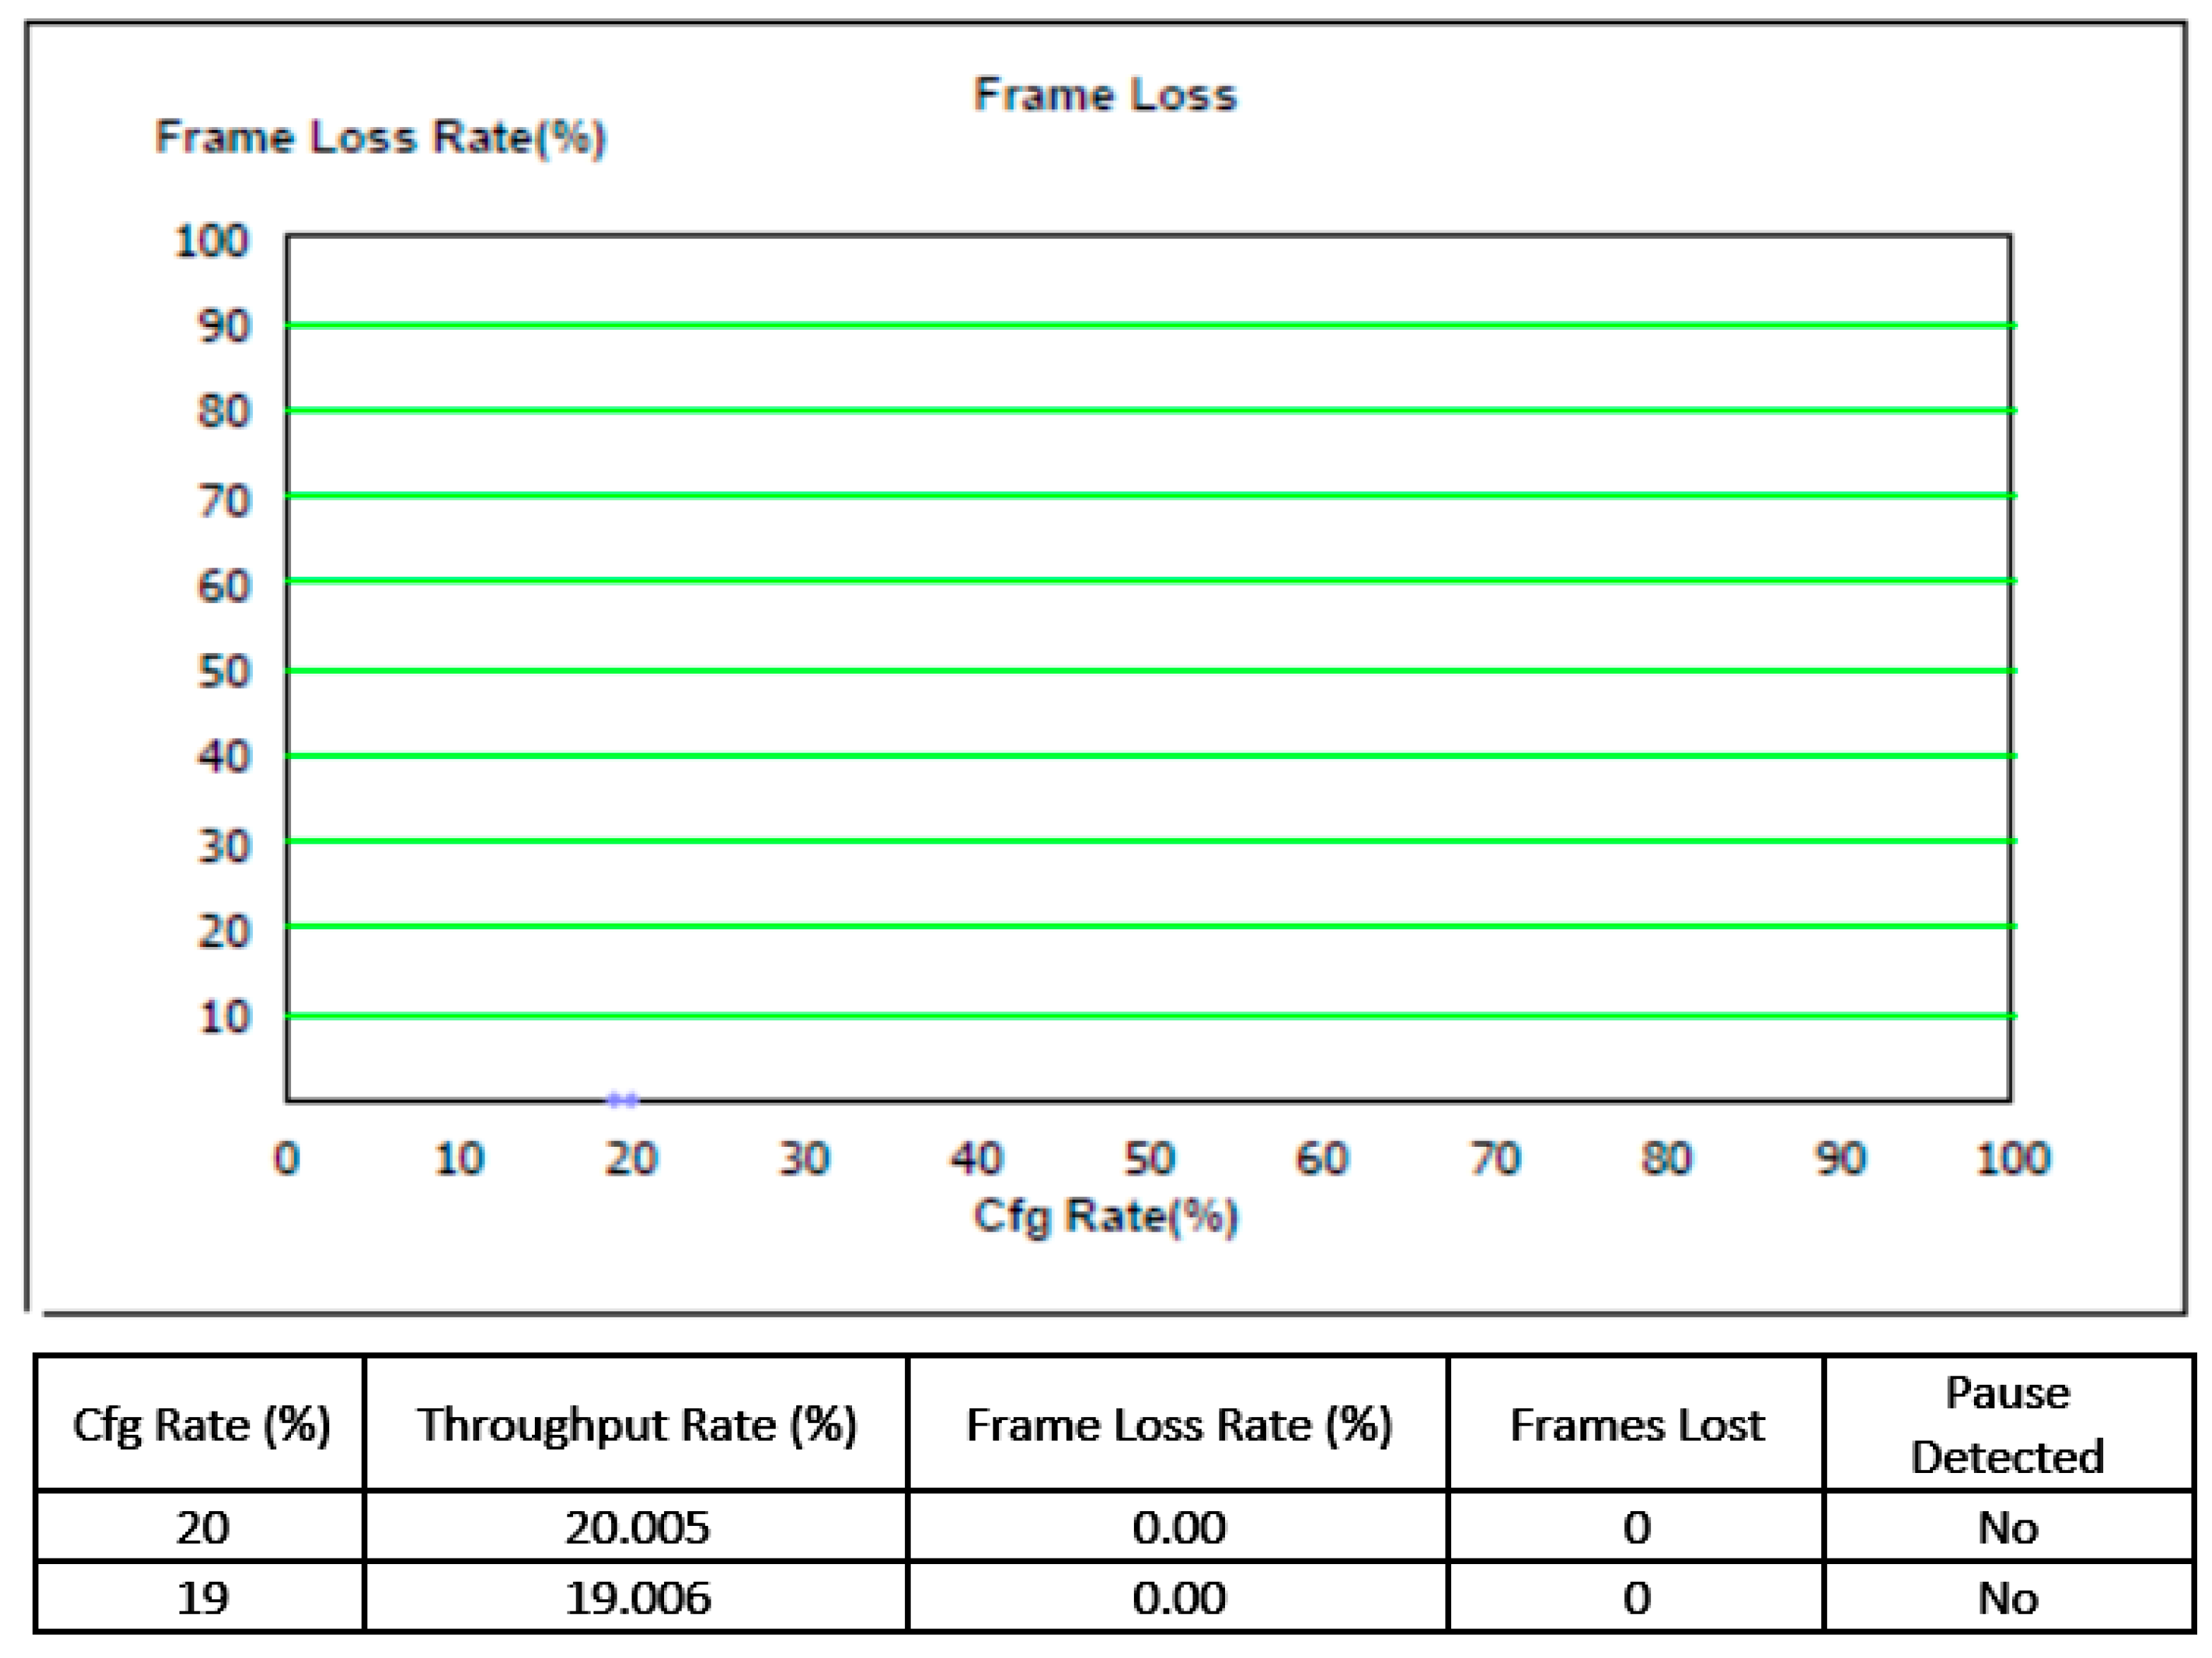Click the throughput value 20.005
Screen dimensions: 2212x1658
point(637,1527)
